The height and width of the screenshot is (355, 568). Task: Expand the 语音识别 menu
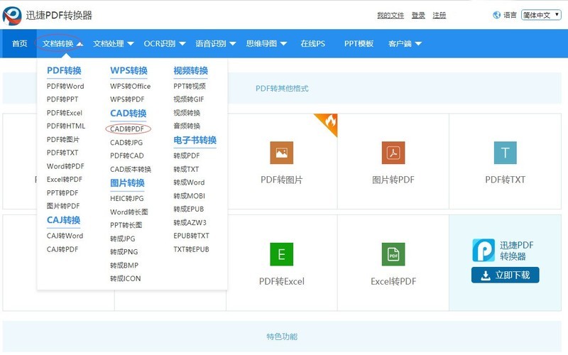point(216,43)
